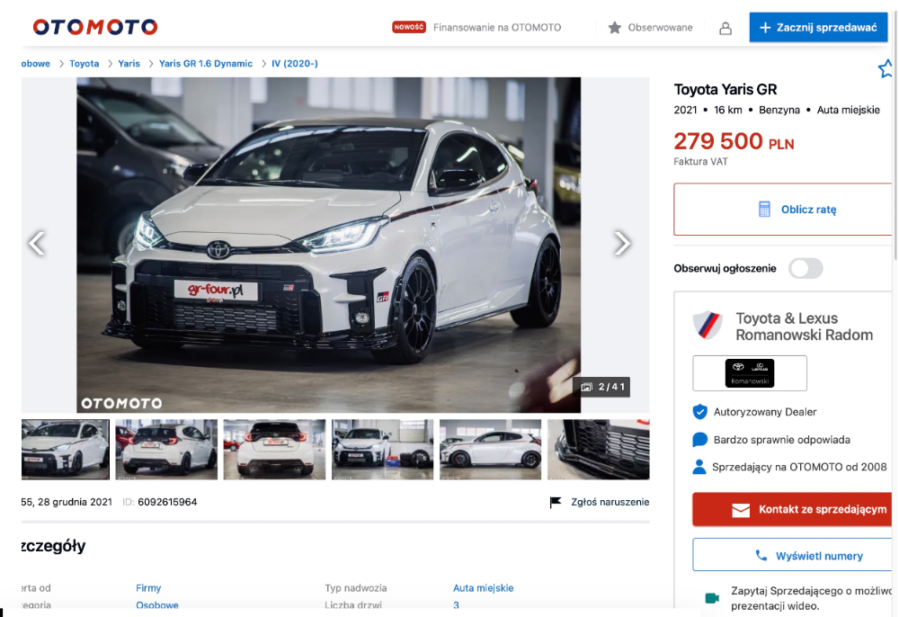Click the Romanowski Toyota Lexus badge

(x=750, y=373)
